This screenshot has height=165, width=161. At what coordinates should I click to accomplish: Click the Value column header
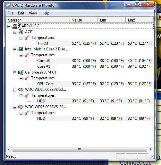tap(84, 20)
